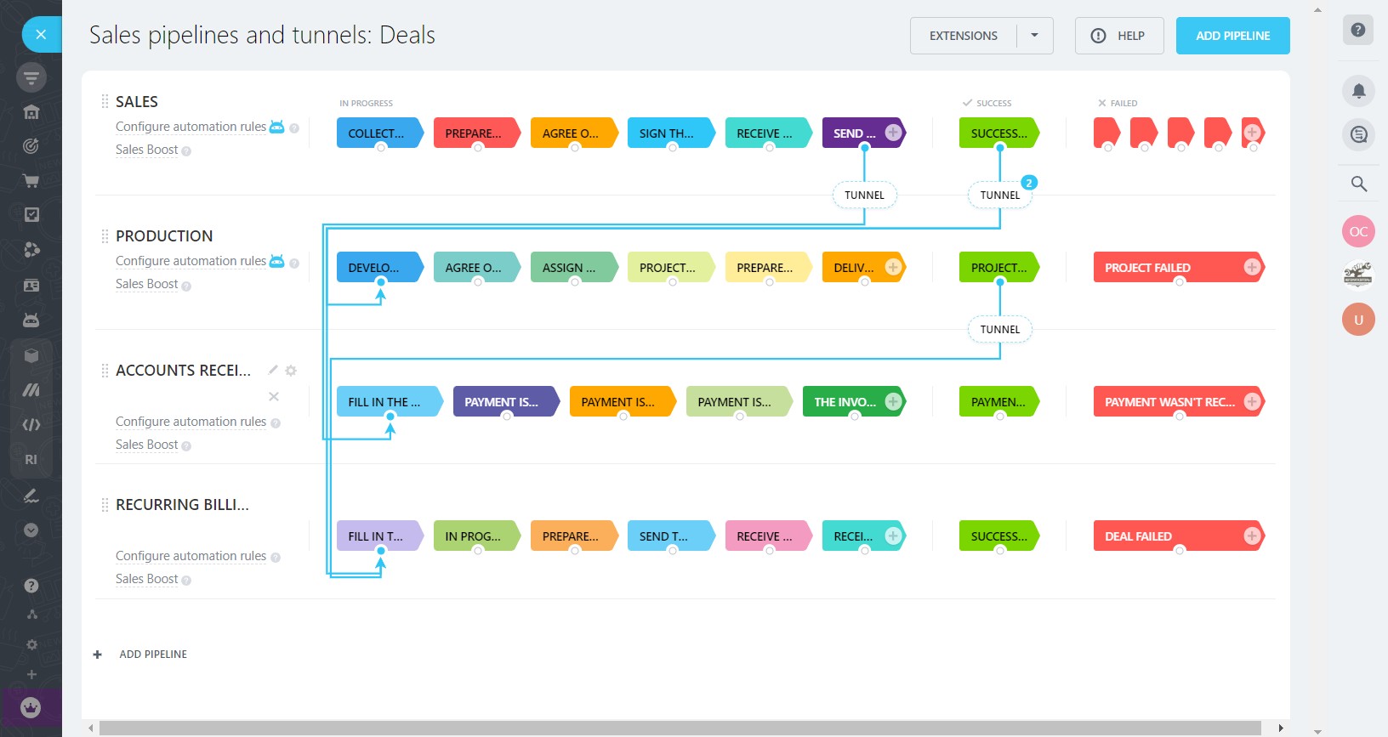Open Sales Boost link under PRODUCTION

click(146, 284)
